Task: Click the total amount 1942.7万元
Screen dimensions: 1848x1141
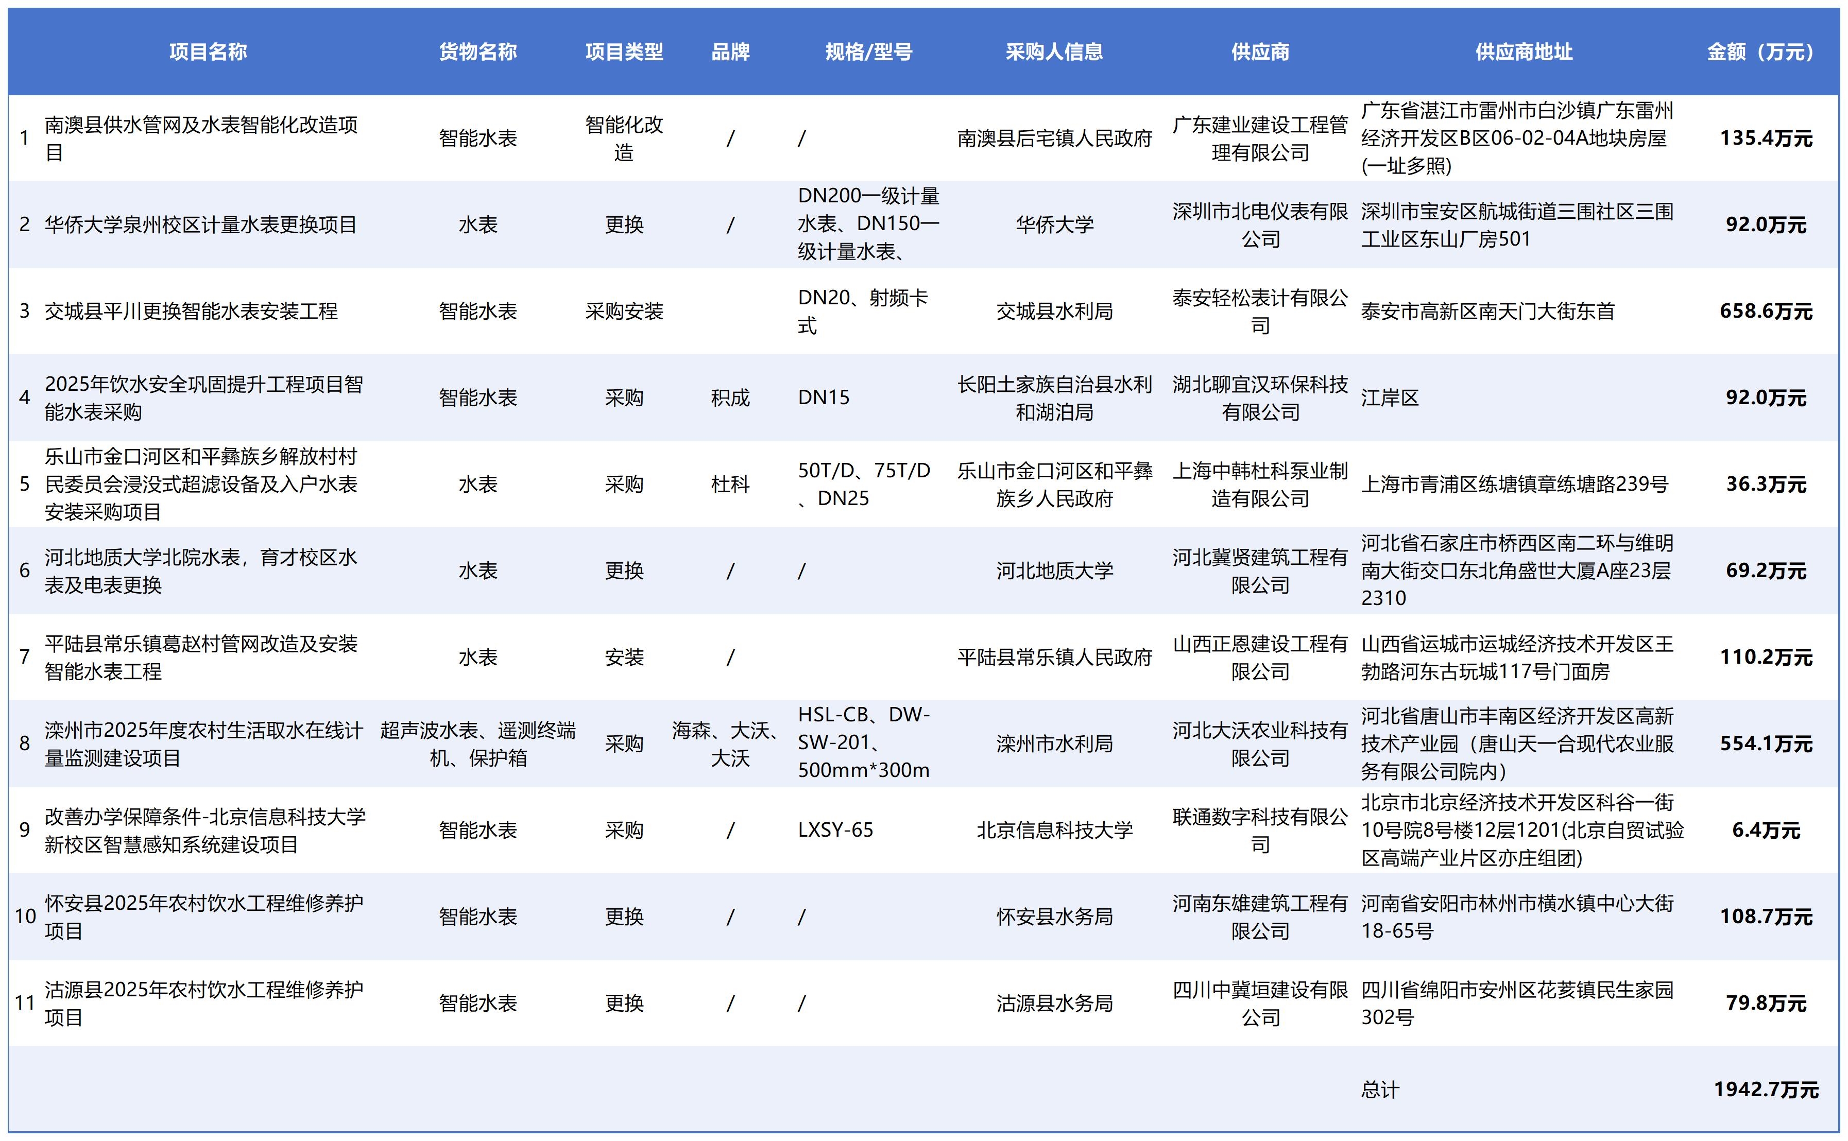Action: point(1766,1090)
